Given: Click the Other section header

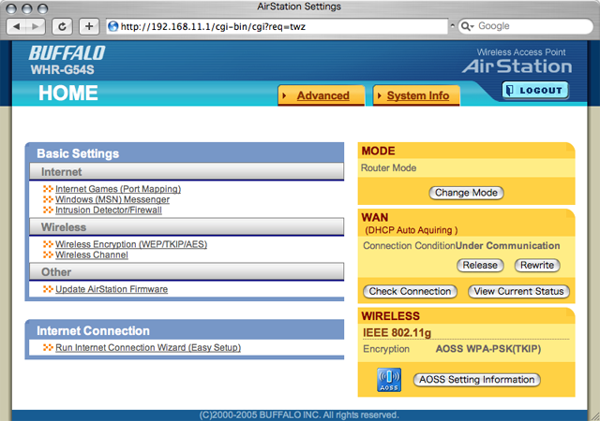Looking at the screenshot, I should (x=187, y=271).
